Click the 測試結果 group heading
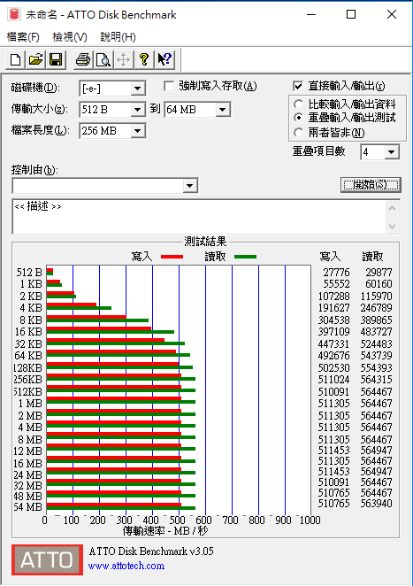This screenshot has width=413, height=586. pos(205,242)
